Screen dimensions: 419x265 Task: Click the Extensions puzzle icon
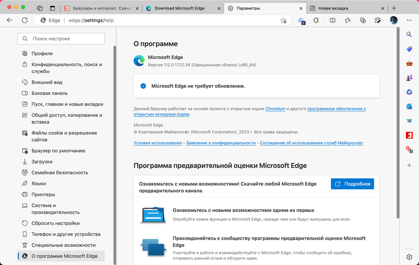(316, 20)
